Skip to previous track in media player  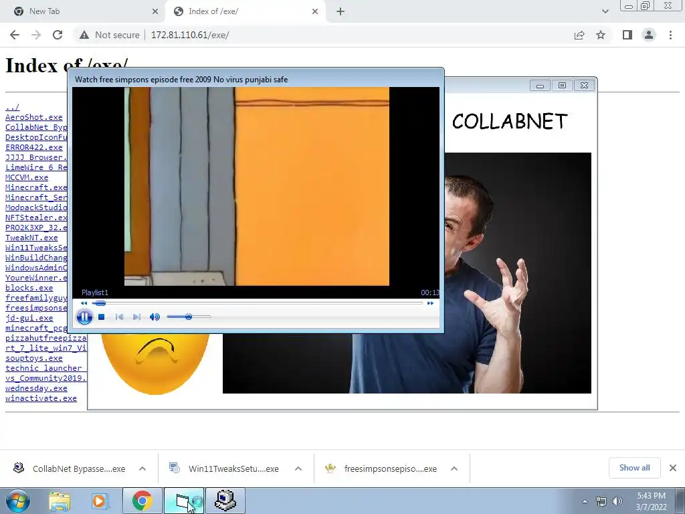[119, 317]
